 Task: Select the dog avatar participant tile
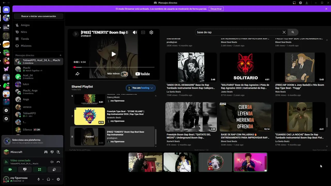[x=215, y=162]
